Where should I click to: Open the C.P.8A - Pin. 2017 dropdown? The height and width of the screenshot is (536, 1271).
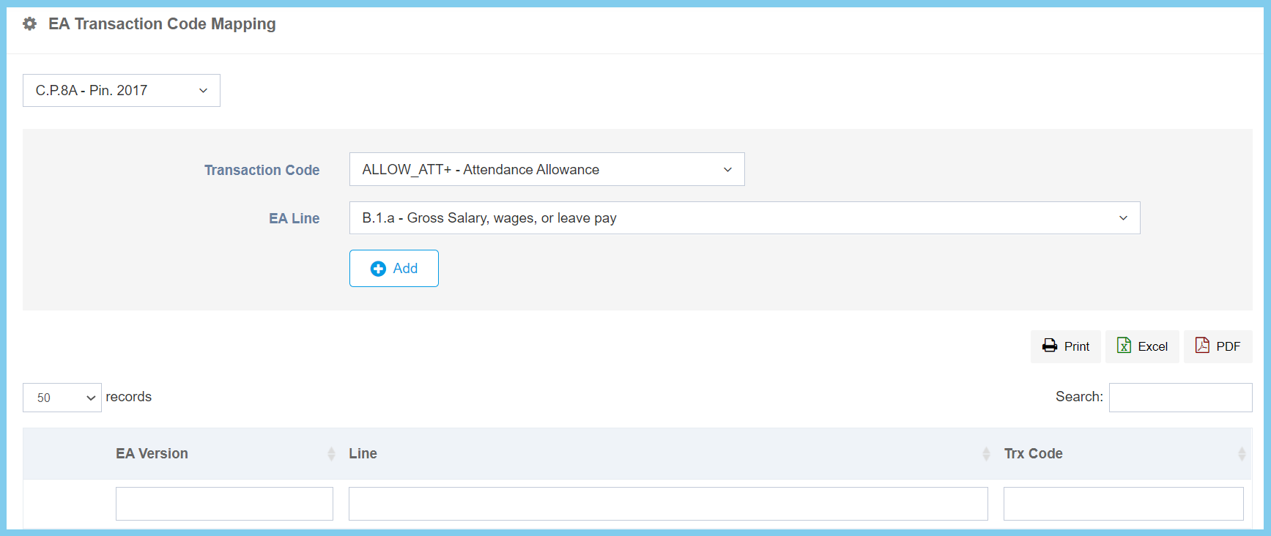(122, 91)
